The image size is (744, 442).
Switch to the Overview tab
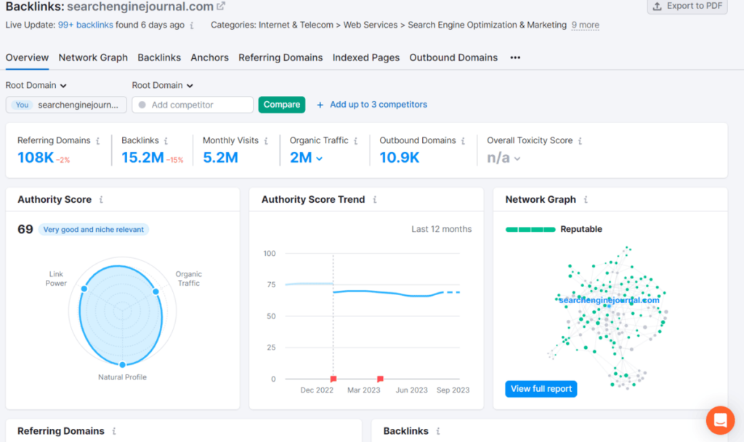[x=27, y=57]
